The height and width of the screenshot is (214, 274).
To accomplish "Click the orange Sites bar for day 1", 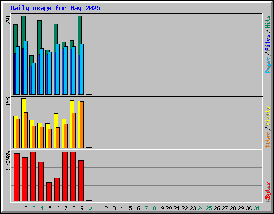I will click(18, 133).
